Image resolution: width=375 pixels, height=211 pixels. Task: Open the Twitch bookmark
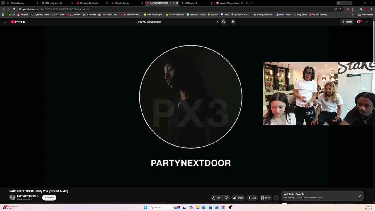225,15
